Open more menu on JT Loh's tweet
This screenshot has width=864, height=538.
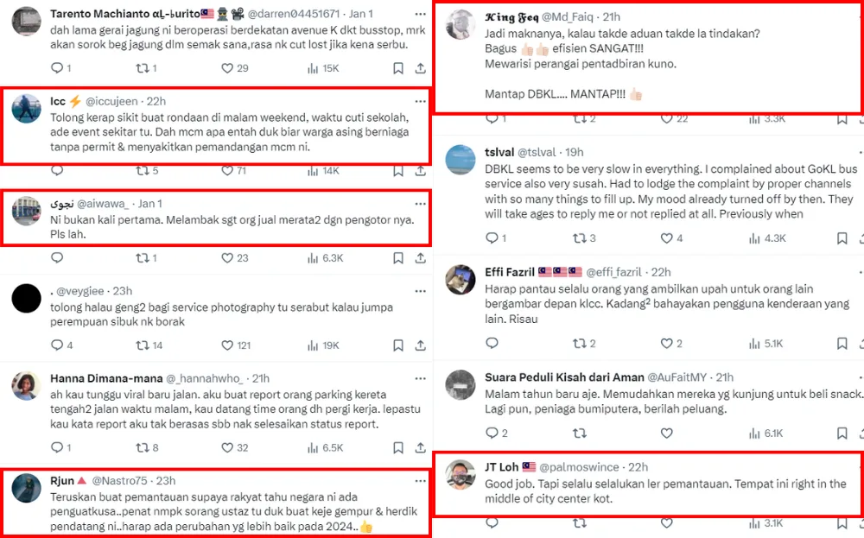851,467
